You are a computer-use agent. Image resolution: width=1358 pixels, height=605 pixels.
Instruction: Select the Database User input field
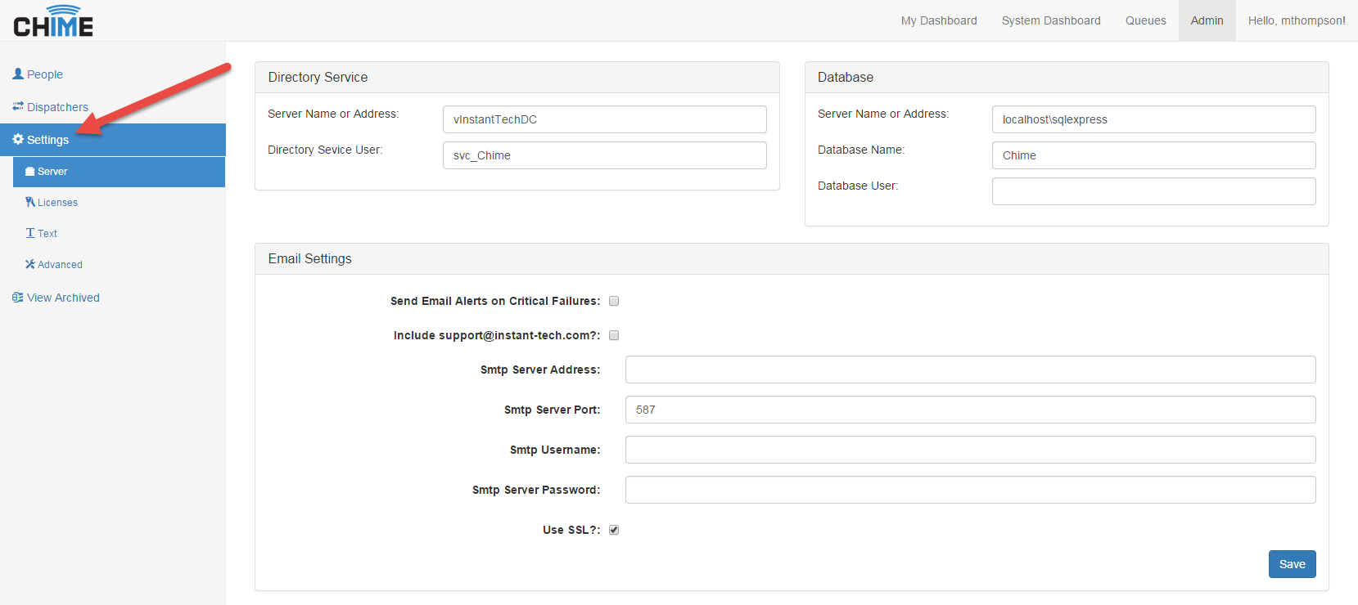(1153, 191)
